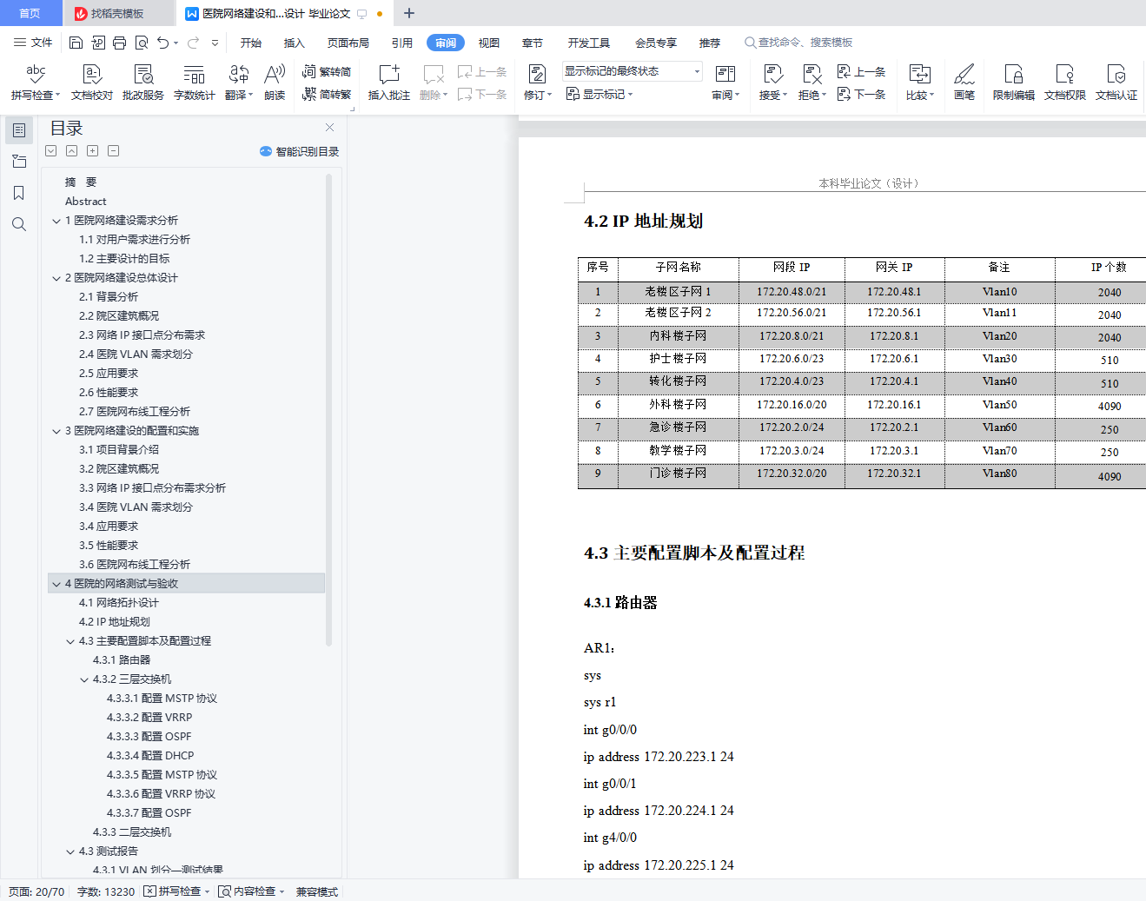The height and width of the screenshot is (901, 1146).
Task: Open 审阅 reviewing pane dropdown in ribbon
Action: (x=725, y=83)
